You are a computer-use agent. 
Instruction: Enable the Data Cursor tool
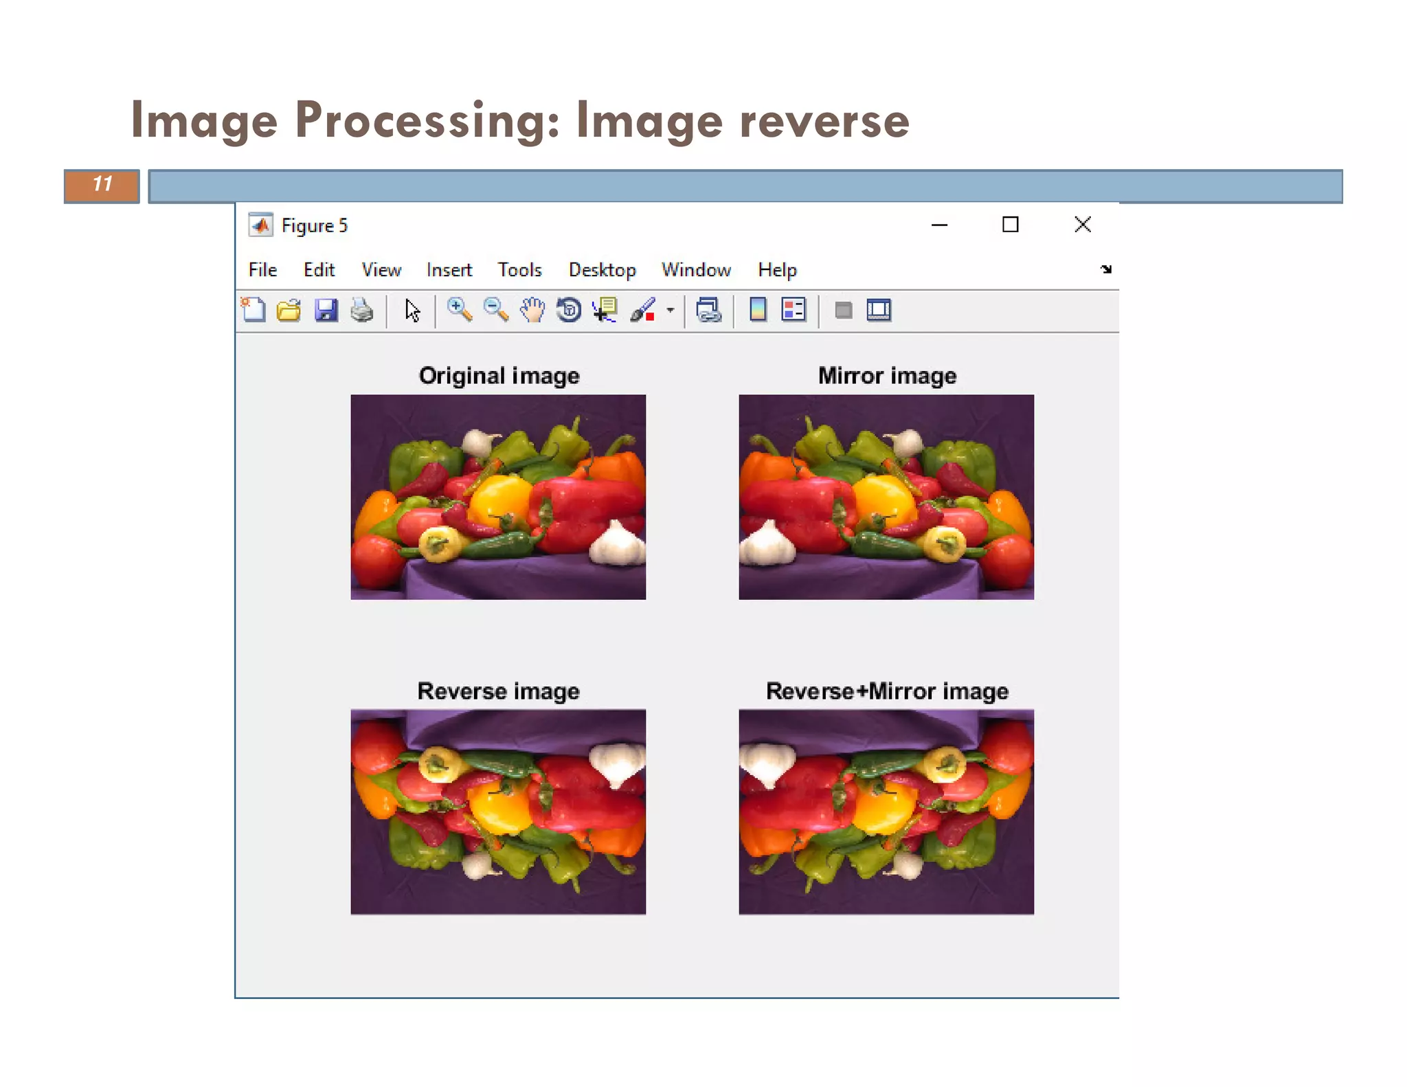coord(605,311)
